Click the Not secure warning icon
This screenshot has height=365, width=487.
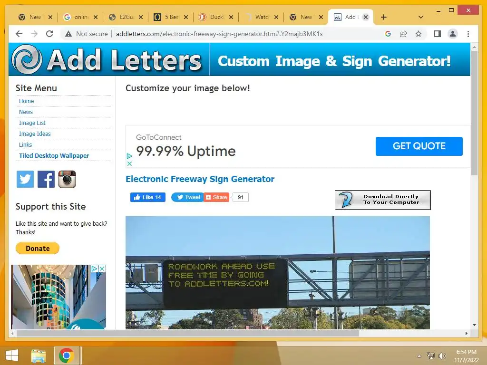click(68, 34)
